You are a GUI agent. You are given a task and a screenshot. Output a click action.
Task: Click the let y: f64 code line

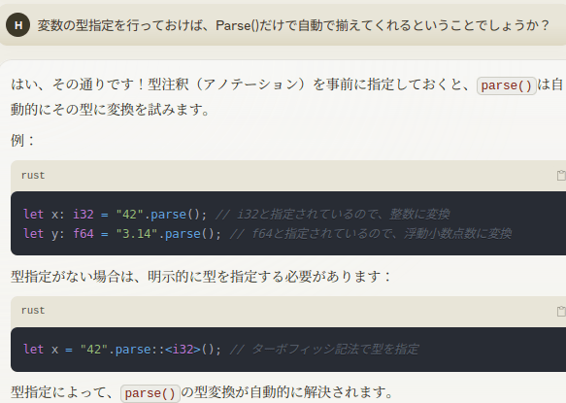[267, 234]
